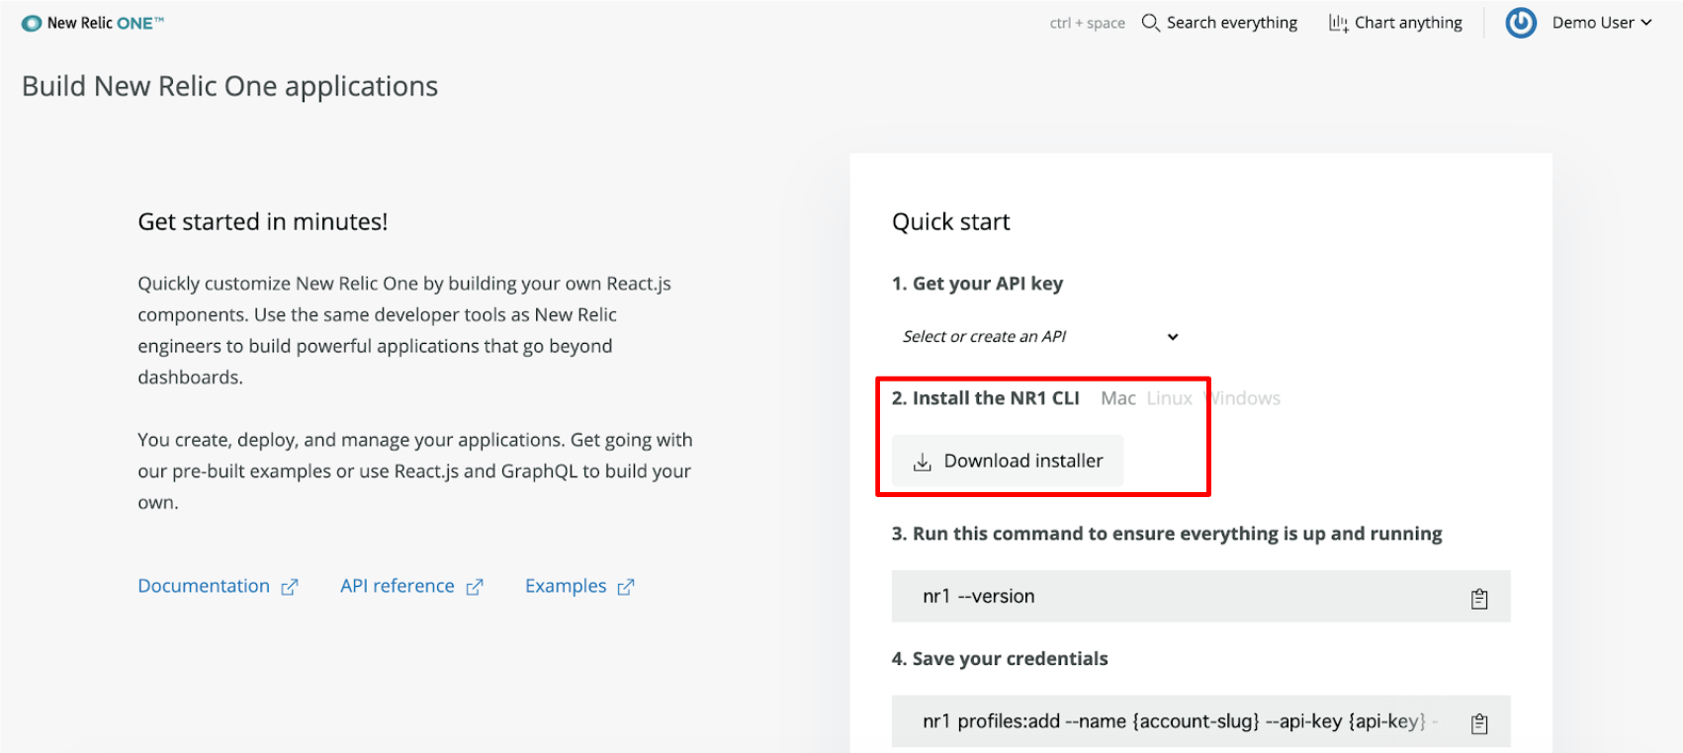Open the Demo User dropdown menu
This screenshot has width=1683, height=753.
pos(1602,23)
